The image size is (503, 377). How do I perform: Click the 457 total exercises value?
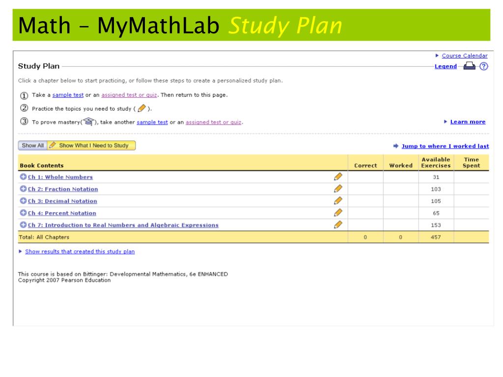[x=436, y=237]
